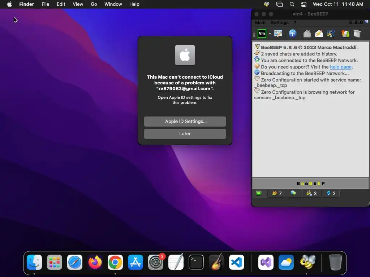Open the ? help menu in BeeBEEP

point(295,22)
